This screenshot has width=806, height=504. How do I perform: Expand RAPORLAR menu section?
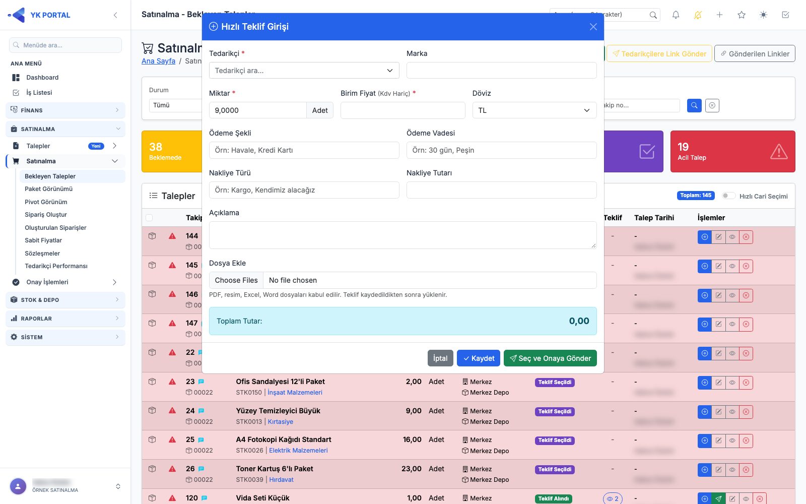point(65,319)
